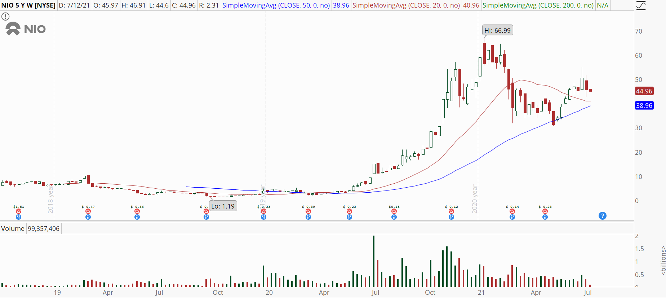Click the NIO 5 Y W [NYSE] symbol label

[28, 5]
